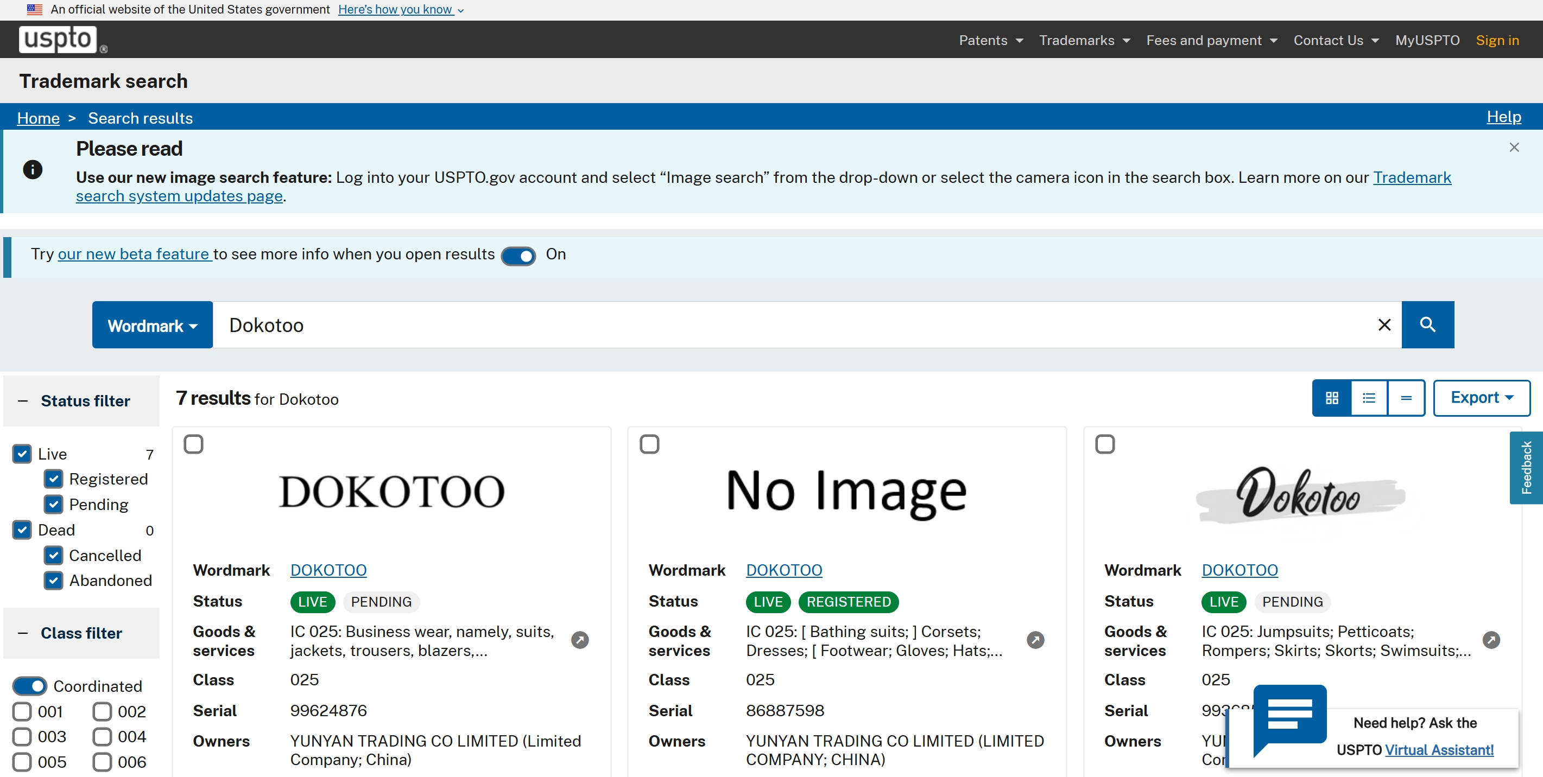
Task: Go to Home breadcrumb
Action: click(x=39, y=118)
